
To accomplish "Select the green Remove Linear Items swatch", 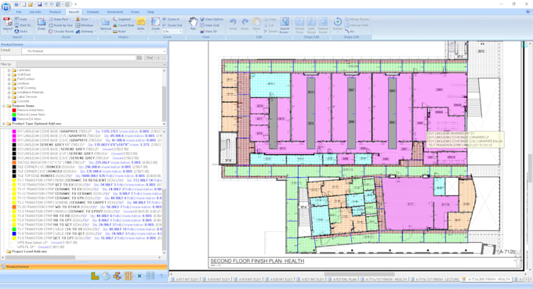I will (x=14, y=115).
